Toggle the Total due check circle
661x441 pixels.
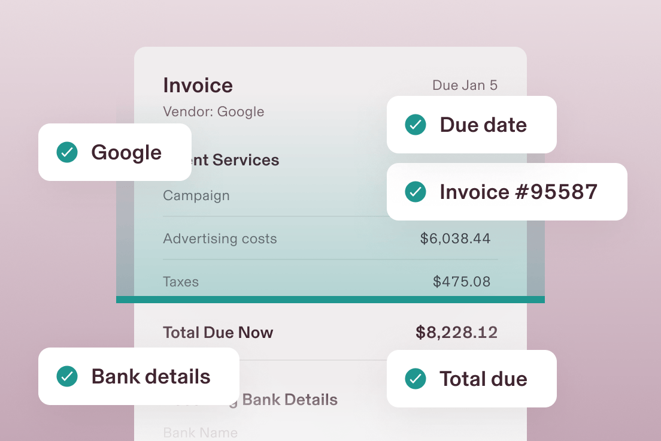[416, 379]
